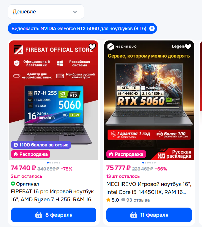Add FIREBAT laptop to cart, 8 февраля
Screen dimensions: 202x227
point(54,215)
